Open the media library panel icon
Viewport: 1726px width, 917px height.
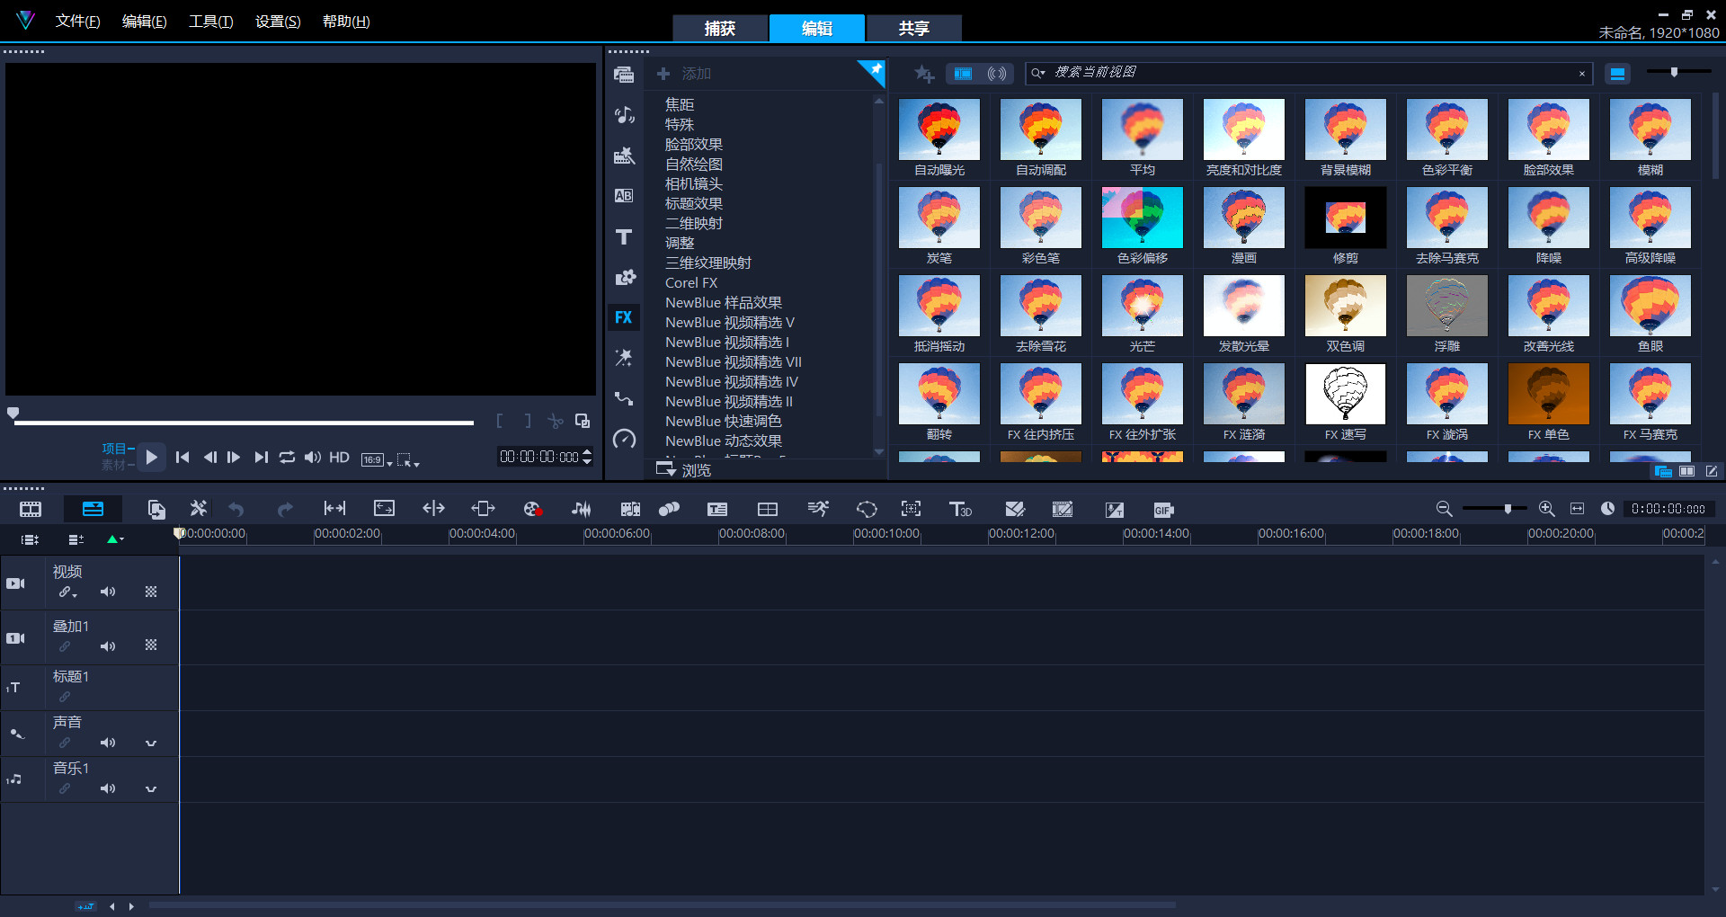coord(624,75)
